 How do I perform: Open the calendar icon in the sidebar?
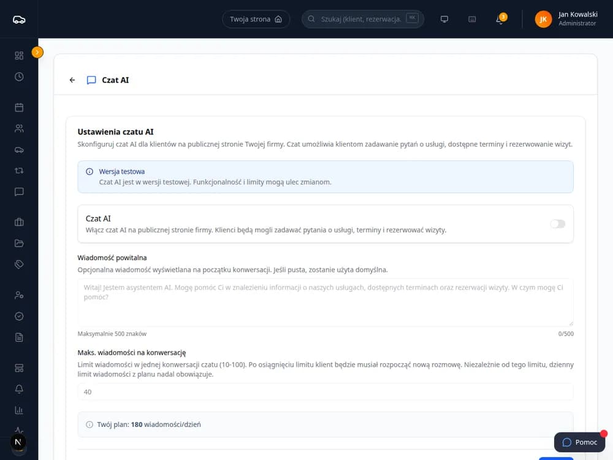coord(19,107)
